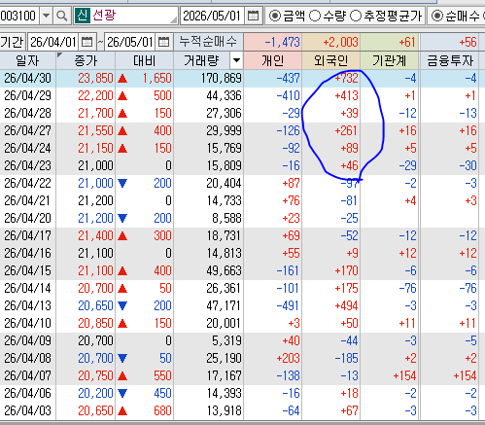Click the red up arrow on 26/04/30 row
485x425 pixels.
click(122, 79)
